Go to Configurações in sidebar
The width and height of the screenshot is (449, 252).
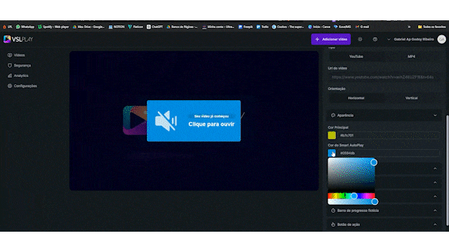[22, 86]
